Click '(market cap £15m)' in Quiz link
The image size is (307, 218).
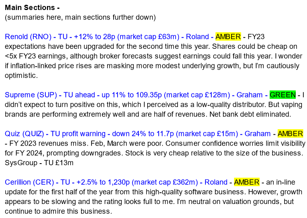(207, 134)
